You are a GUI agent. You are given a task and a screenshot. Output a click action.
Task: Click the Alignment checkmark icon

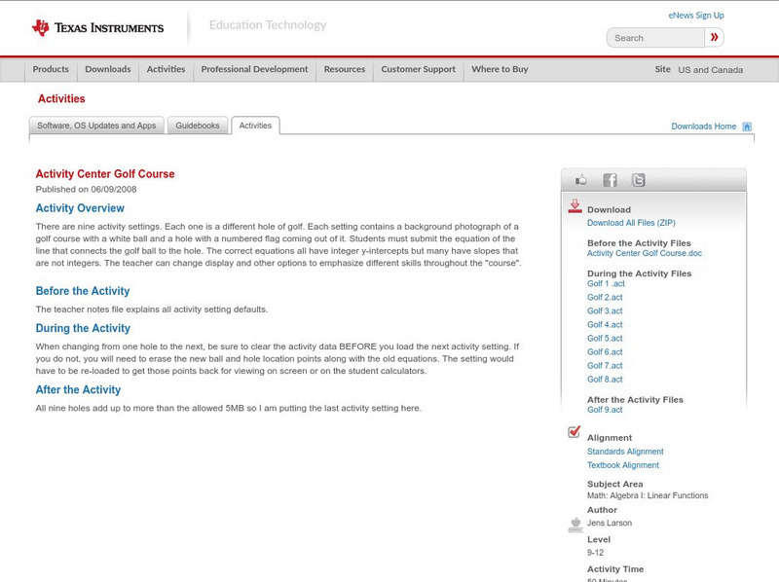pos(574,431)
